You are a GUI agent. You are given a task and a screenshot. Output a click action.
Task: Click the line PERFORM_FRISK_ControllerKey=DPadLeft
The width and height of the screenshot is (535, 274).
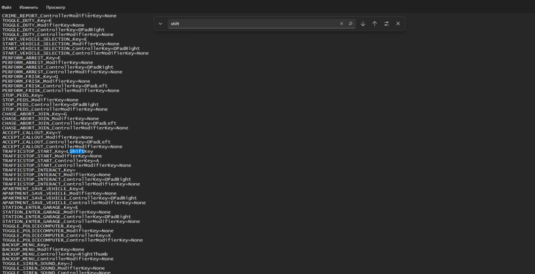(55, 86)
